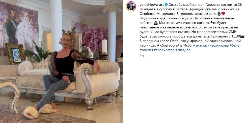
Task: Open the #балет hashtag
Action: click(x=235, y=45)
